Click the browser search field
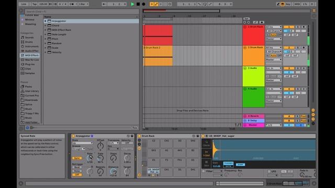 tap(82, 11)
